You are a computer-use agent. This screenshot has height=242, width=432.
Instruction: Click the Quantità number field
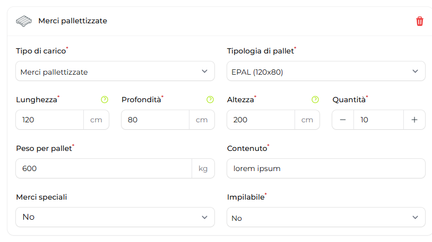point(378,120)
